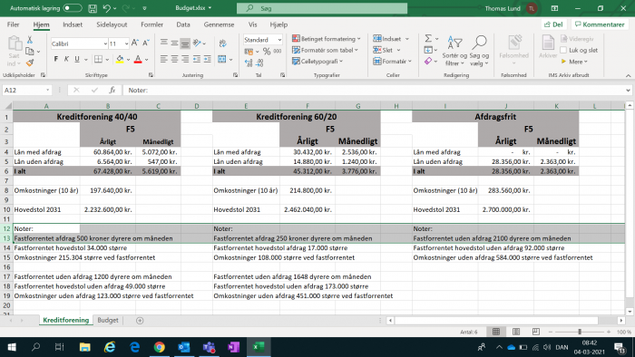Toggle underline formatting U button
This screenshot has height=357, width=635.
tap(77, 60)
